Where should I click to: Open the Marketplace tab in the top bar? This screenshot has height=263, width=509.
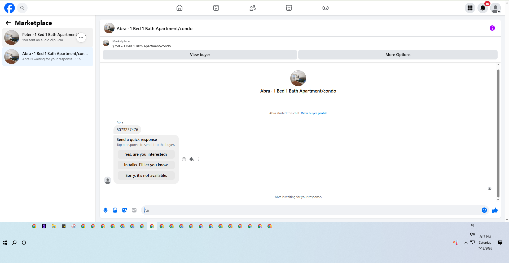click(x=289, y=8)
